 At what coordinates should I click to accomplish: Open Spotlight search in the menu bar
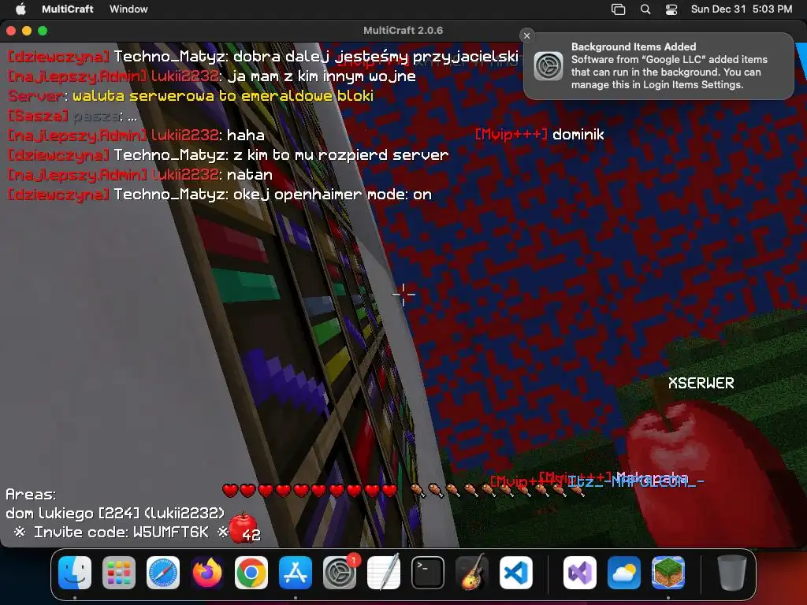click(645, 9)
